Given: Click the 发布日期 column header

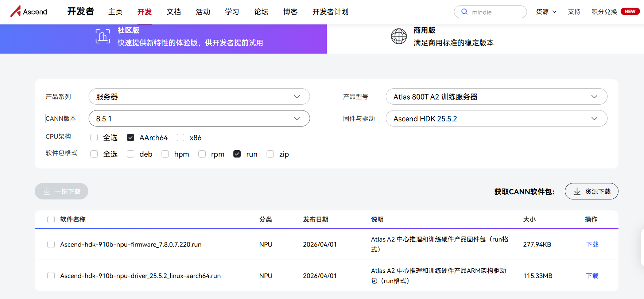Looking at the screenshot, I should pos(316,220).
